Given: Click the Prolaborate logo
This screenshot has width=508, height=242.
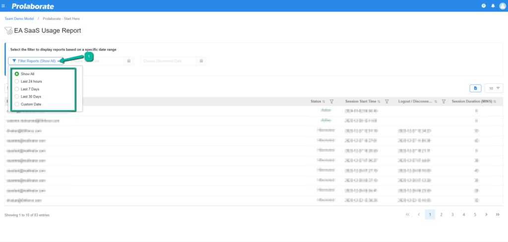Looking at the screenshot, I should [33, 6].
